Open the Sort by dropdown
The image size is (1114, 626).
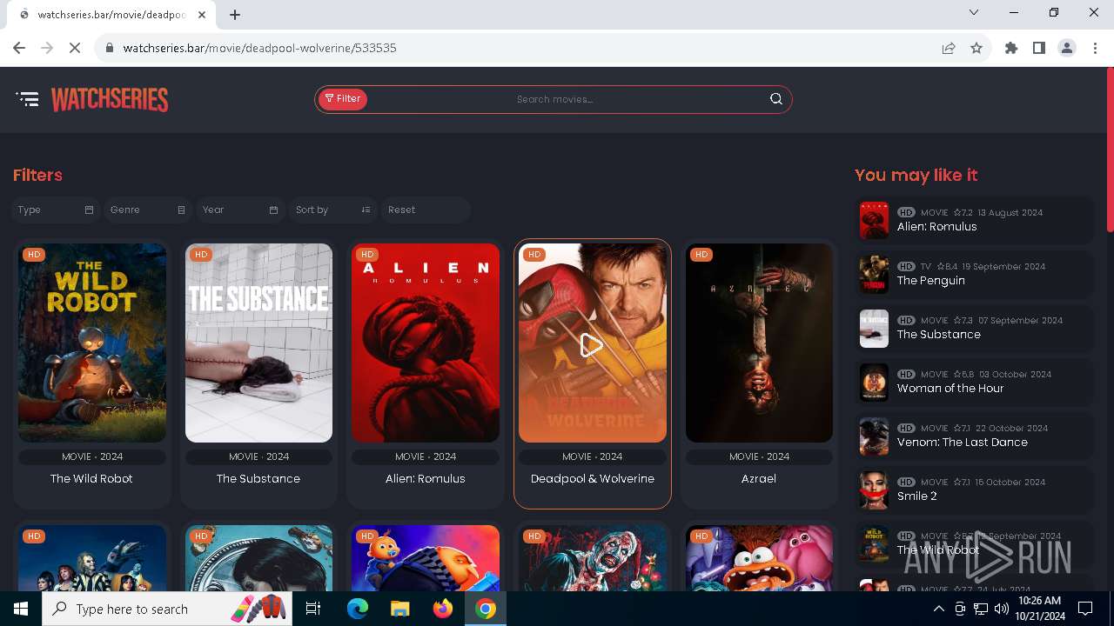click(332, 210)
